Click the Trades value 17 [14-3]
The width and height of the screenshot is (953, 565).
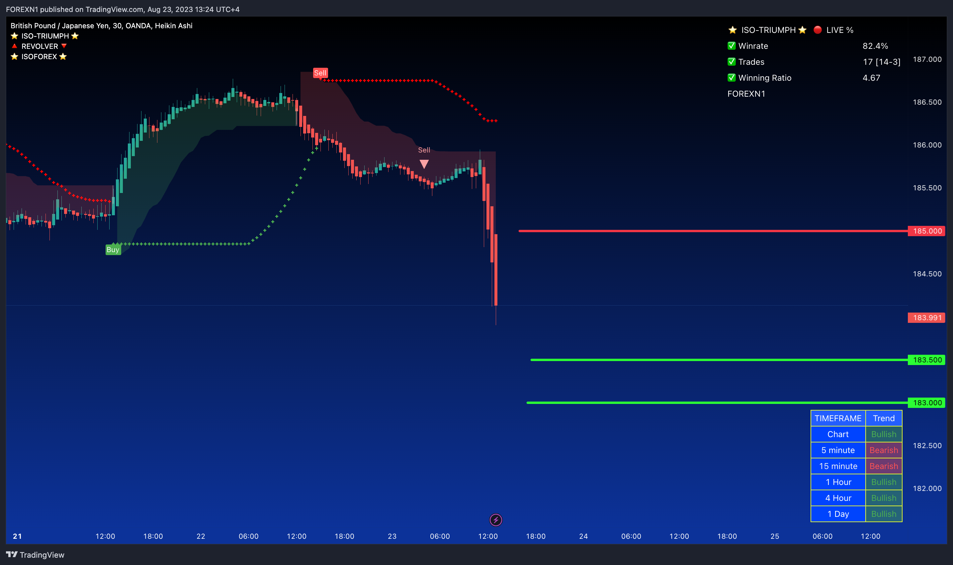point(882,62)
